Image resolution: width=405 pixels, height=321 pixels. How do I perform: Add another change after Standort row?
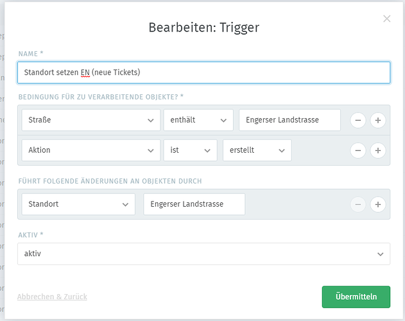point(378,204)
